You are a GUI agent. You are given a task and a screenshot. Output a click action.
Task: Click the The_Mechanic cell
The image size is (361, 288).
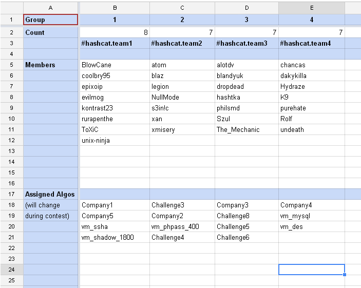point(246,130)
